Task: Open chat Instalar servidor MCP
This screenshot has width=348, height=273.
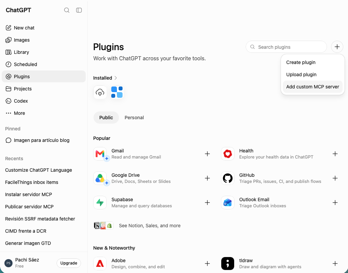Action: 44,194
